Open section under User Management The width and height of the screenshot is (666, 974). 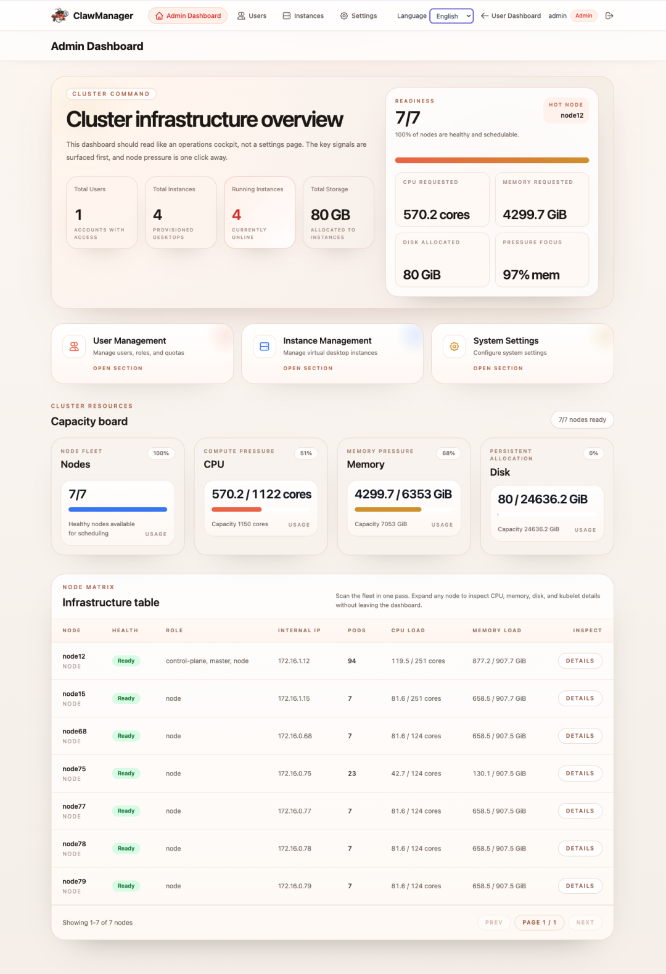[118, 368]
